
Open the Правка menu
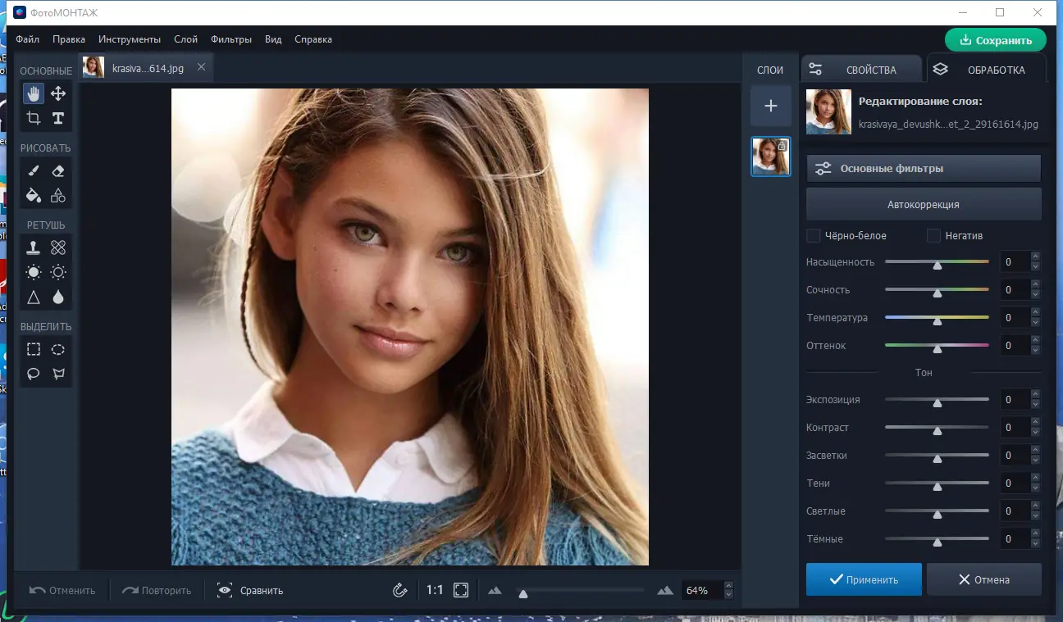[x=69, y=39]
